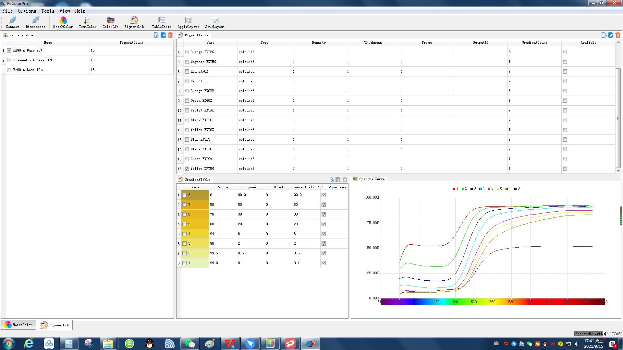Switch to PigmentLib tab at bottom
This screenshot has height=350, width=623.
click(x=55, y=324)
